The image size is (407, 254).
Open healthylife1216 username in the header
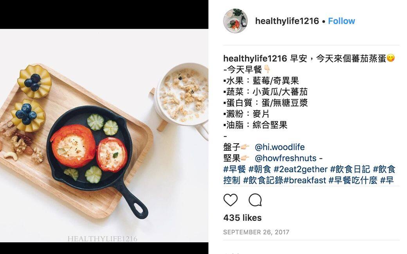[287, 21]
